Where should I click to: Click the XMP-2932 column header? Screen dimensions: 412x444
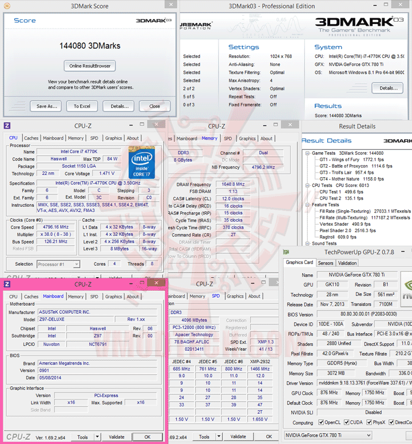click(x=260, y=362)
